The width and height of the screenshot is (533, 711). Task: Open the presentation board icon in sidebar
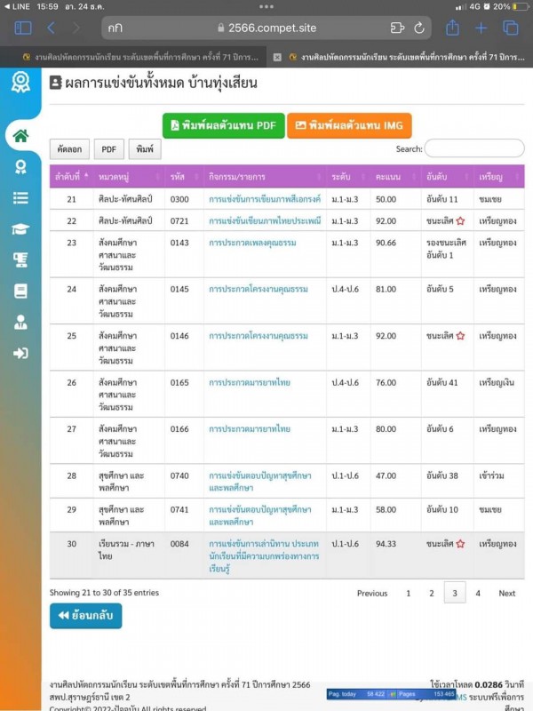[x=20, y=260]
